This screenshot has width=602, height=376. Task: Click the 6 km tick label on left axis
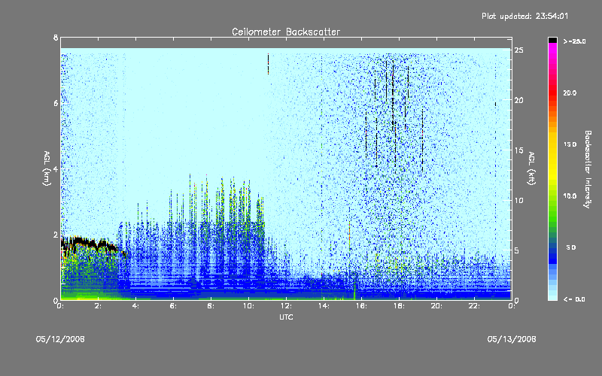pos(56,103)
